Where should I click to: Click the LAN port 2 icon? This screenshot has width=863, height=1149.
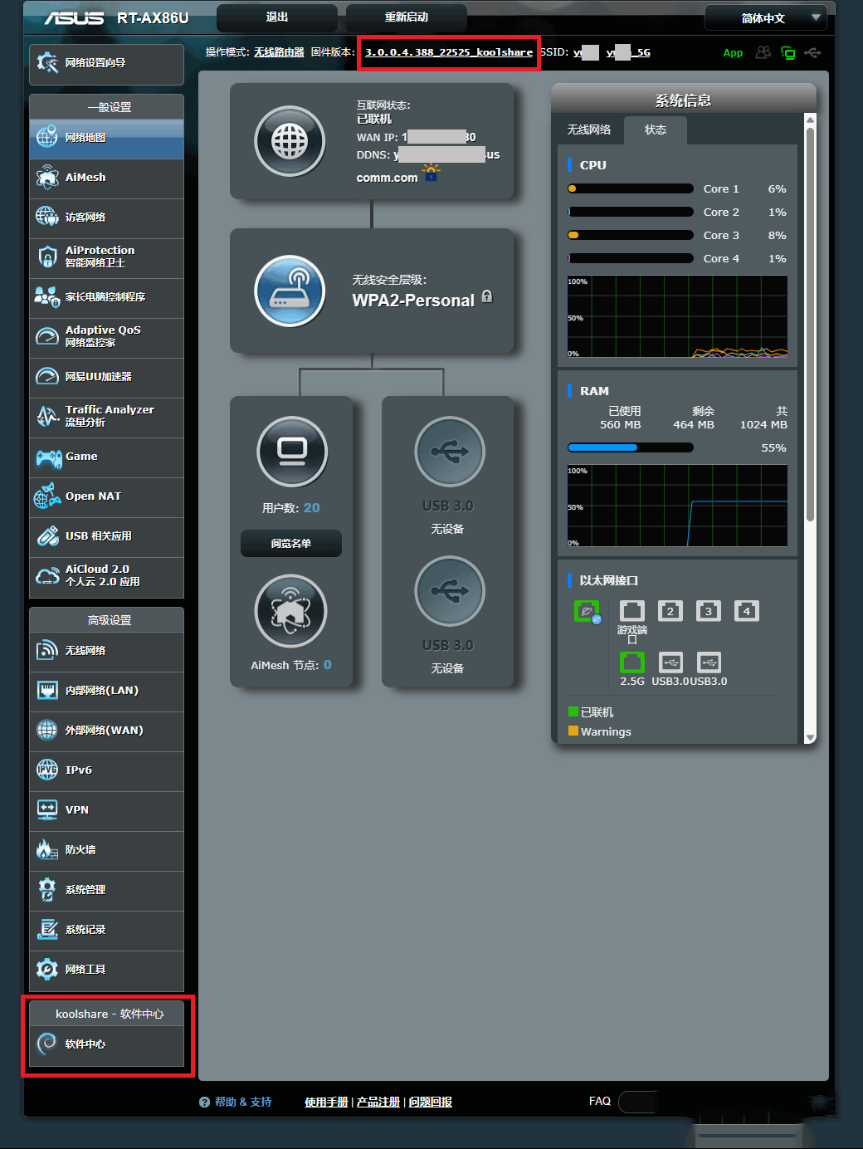670,610
